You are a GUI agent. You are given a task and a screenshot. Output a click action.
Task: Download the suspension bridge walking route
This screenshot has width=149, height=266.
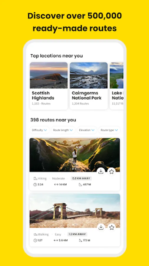point(101,227)
